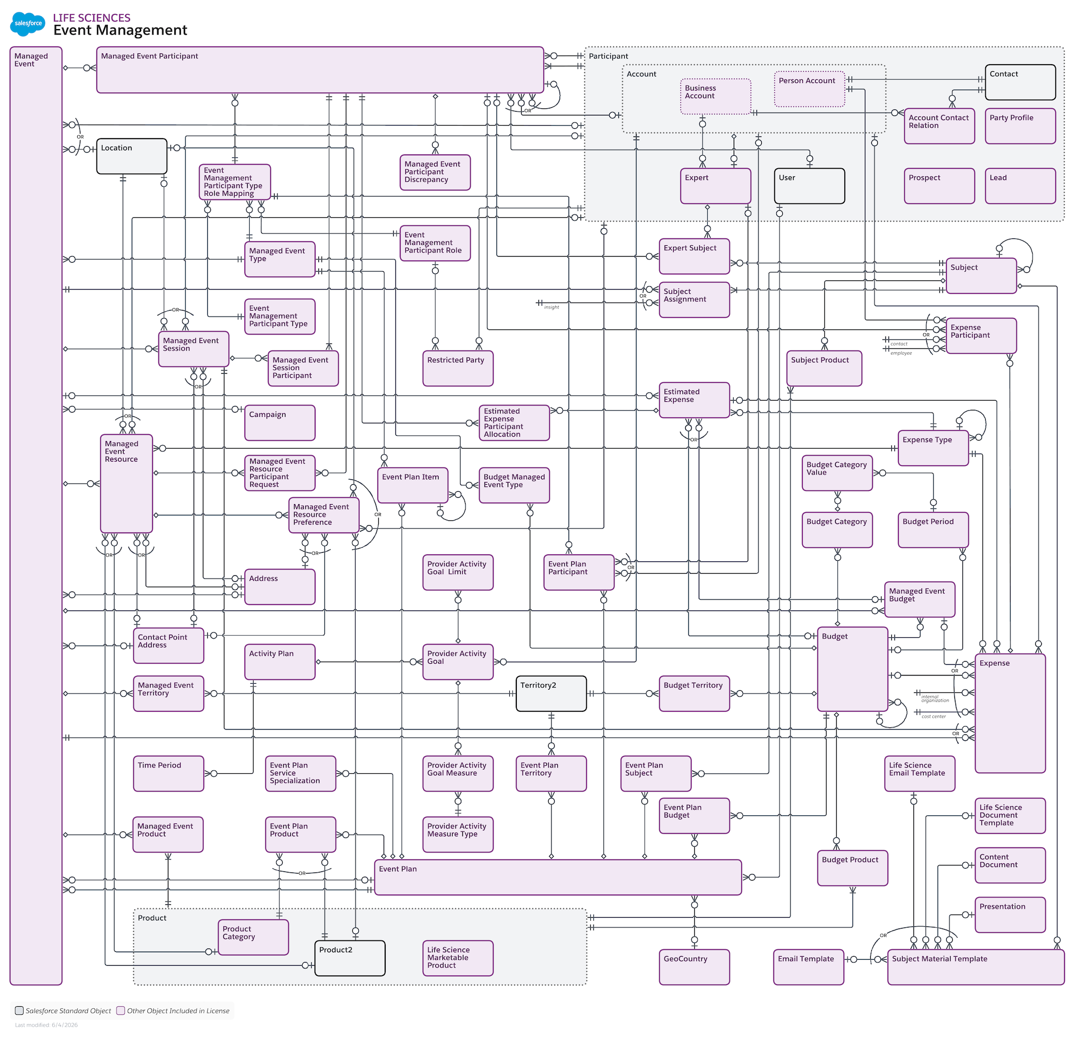
Task: Click the Salesforce Standard Object legend swatch
Action: click(19, 1010)
